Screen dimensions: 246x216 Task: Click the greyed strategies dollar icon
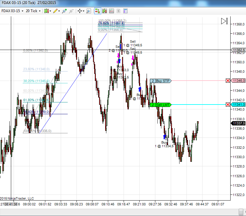click(118, 11)
